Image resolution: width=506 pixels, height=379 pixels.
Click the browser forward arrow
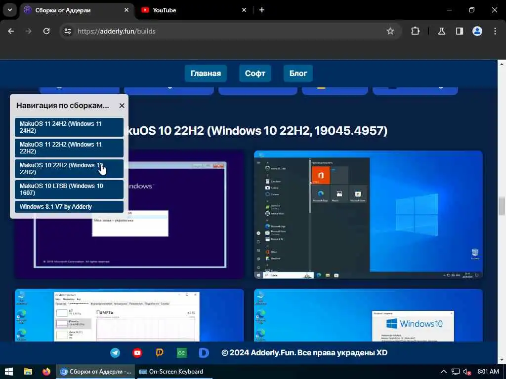click(x=28, y=31)
